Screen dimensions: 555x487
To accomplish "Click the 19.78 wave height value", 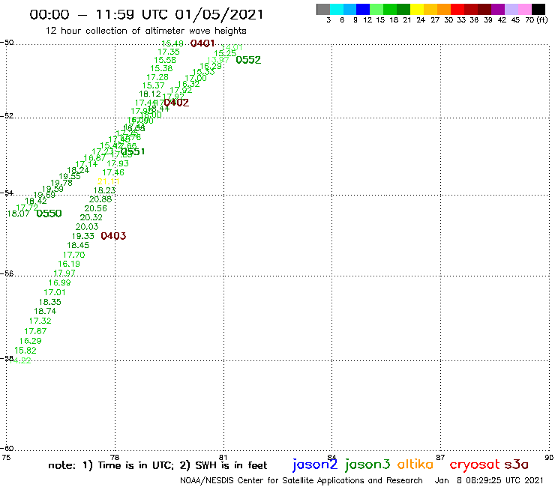I will pos(61,183).
